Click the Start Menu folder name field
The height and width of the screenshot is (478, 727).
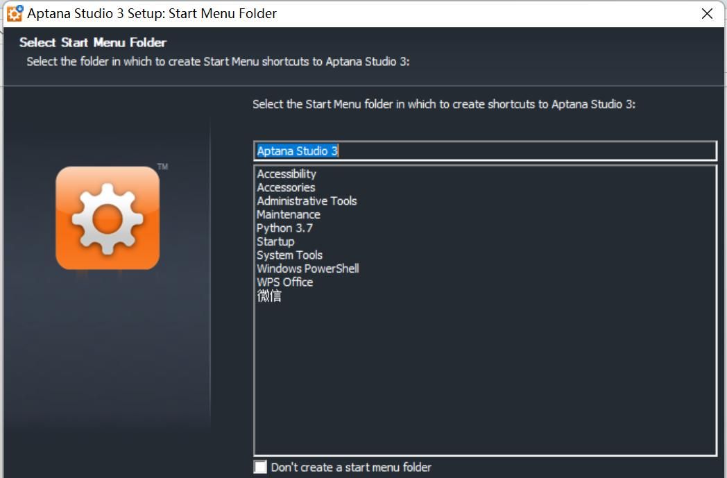pyautogui.click(x=485, y=151)
